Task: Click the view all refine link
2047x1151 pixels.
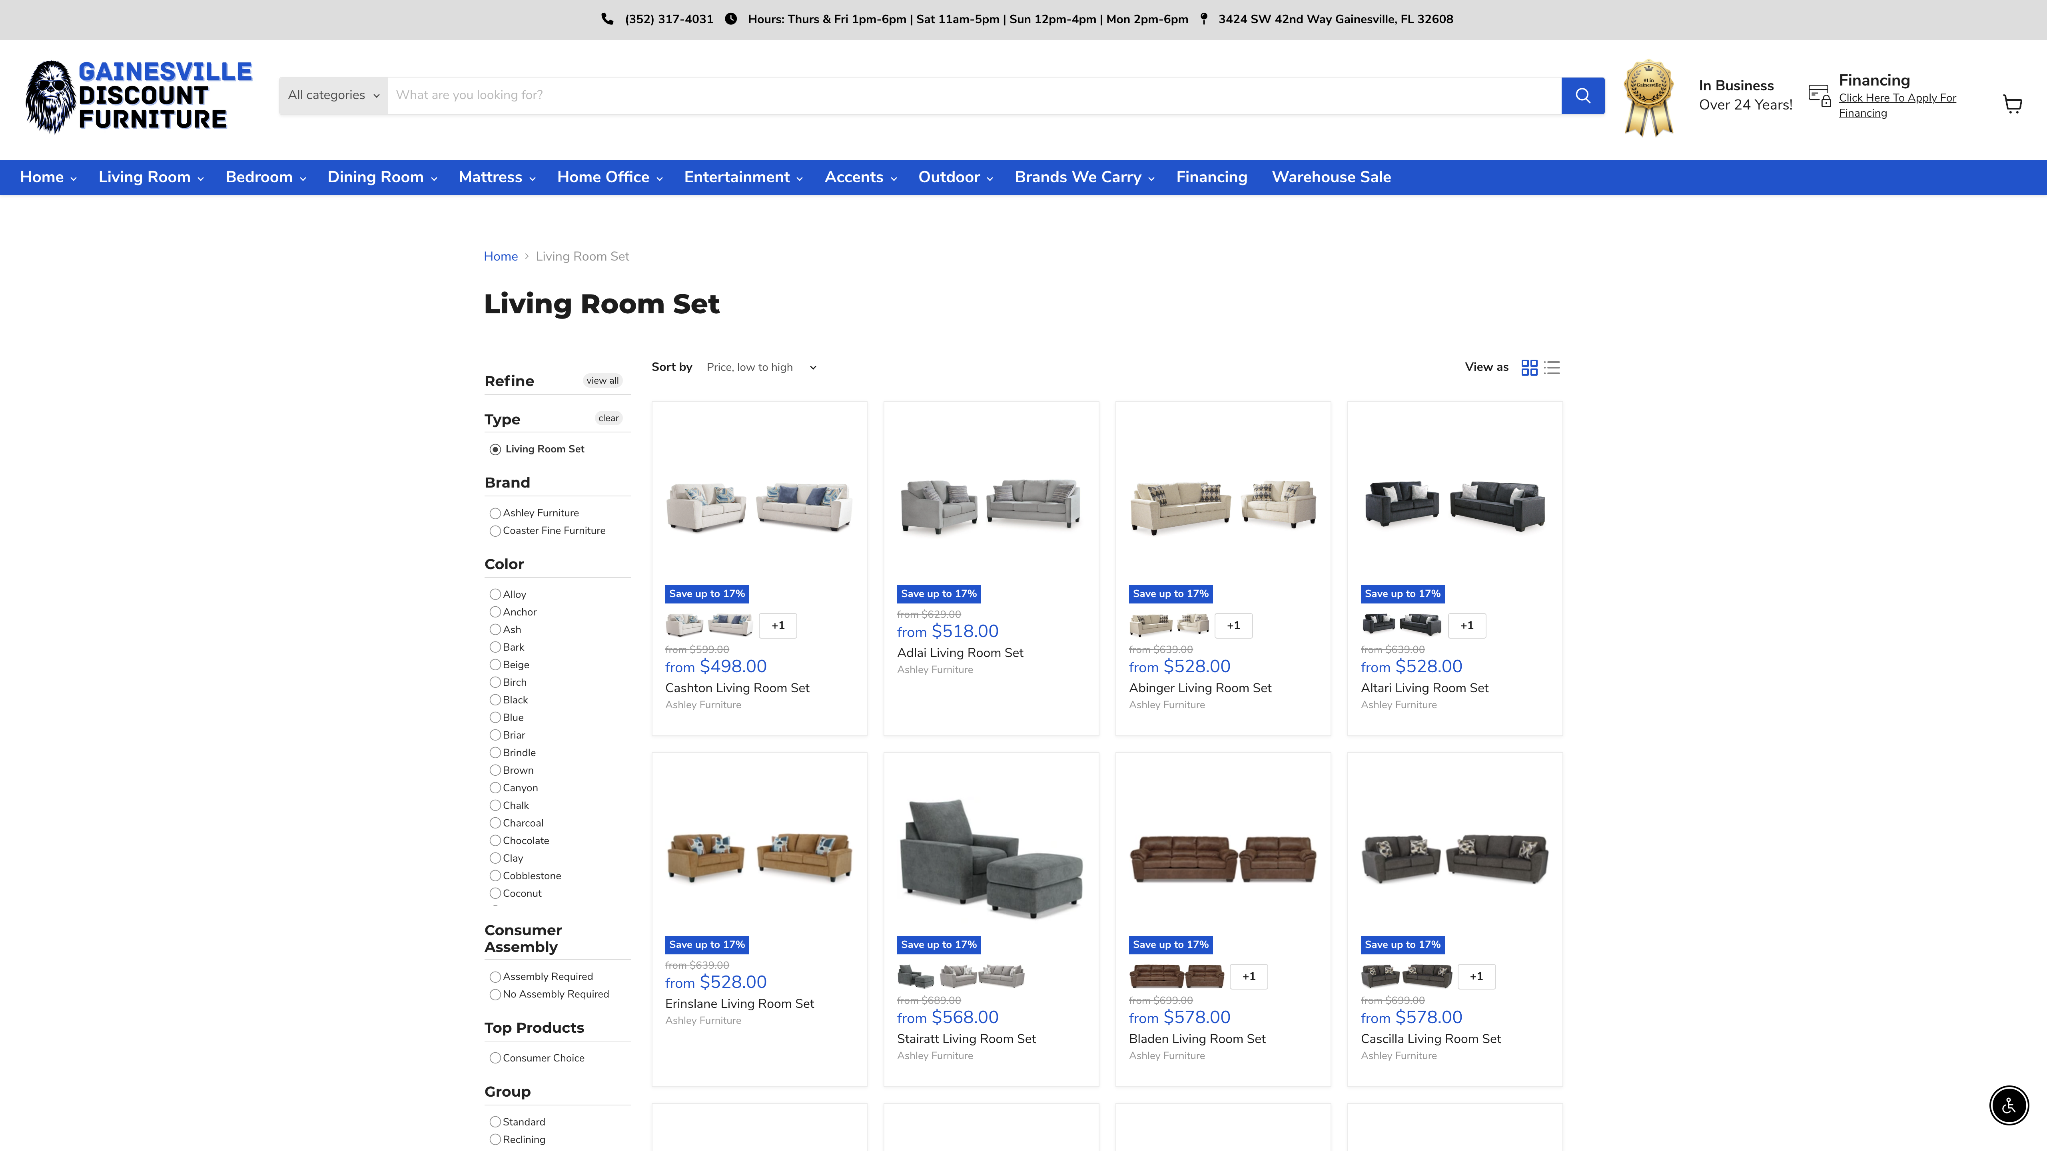Action: coord(603,380)
